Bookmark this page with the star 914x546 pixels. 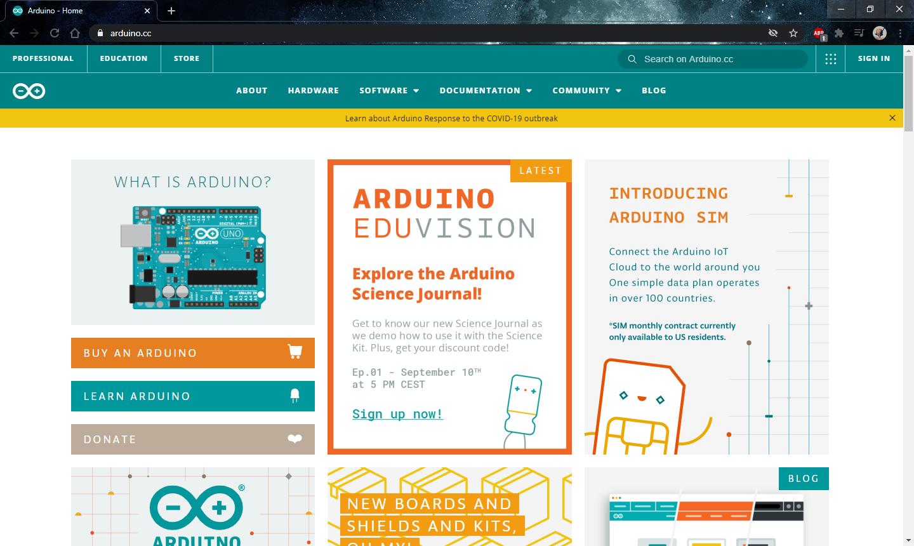pyautogui.click(x=793, y=33)
